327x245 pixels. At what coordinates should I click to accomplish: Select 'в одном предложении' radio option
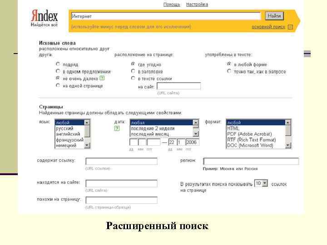pos(58,71)
